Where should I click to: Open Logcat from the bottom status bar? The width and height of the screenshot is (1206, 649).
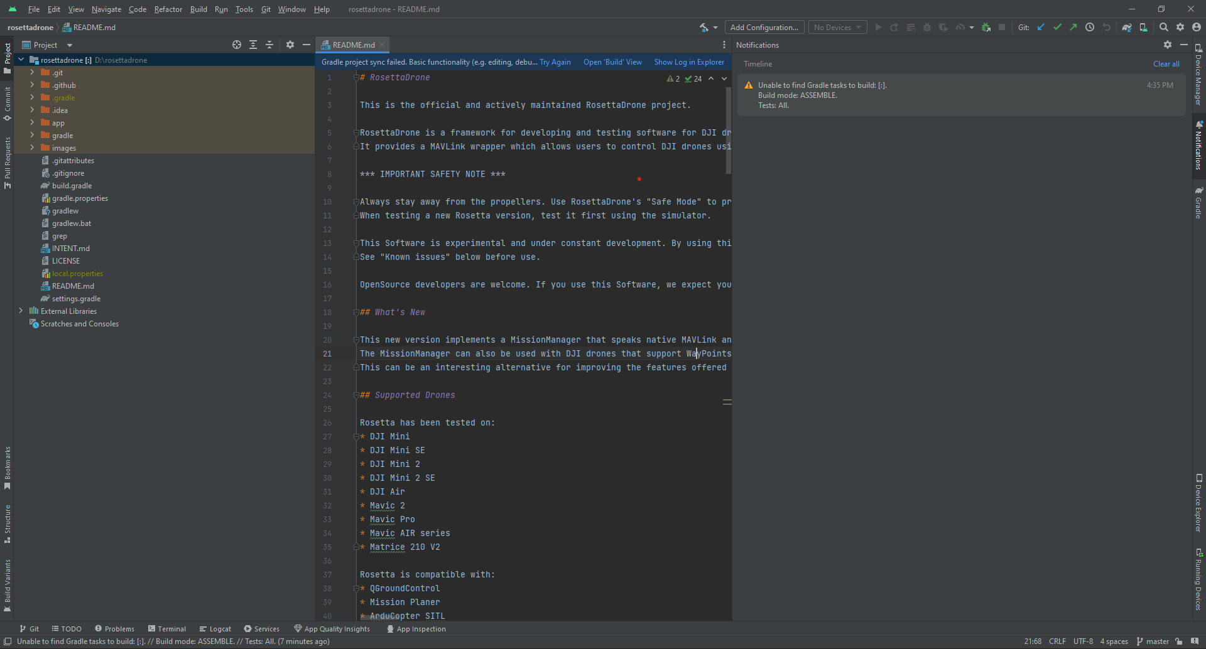coord(215,628)
